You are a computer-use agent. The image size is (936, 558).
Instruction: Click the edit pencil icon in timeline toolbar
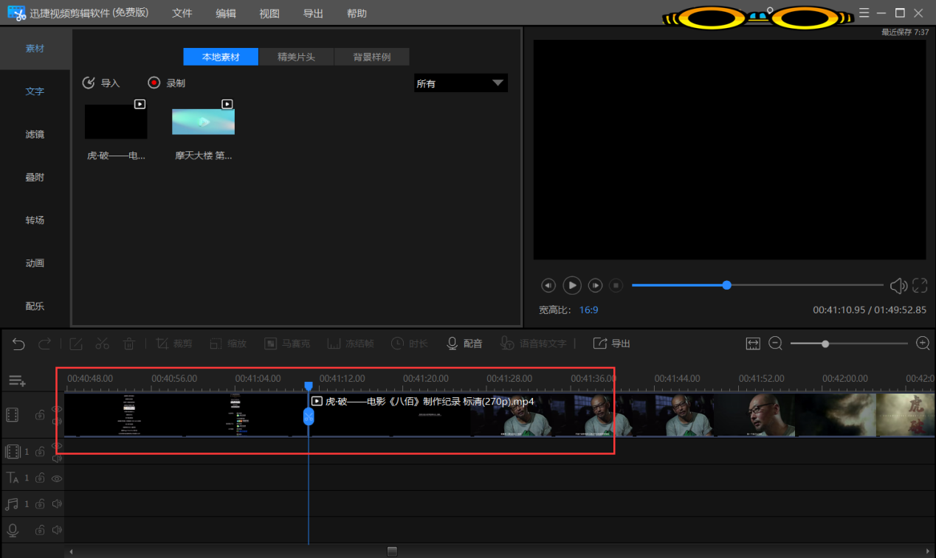[x=76, y=343]
